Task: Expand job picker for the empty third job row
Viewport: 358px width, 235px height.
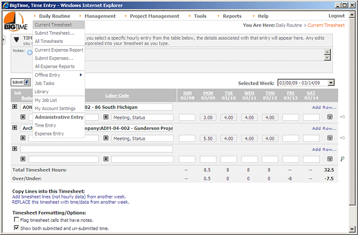Action: pos(15,149)
